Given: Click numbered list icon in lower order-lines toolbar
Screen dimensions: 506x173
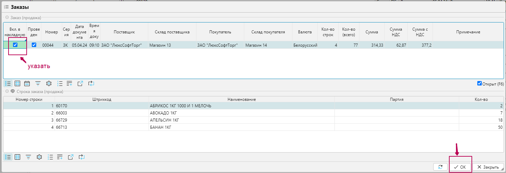Looking at the screenshot, I should click(50, 157).
